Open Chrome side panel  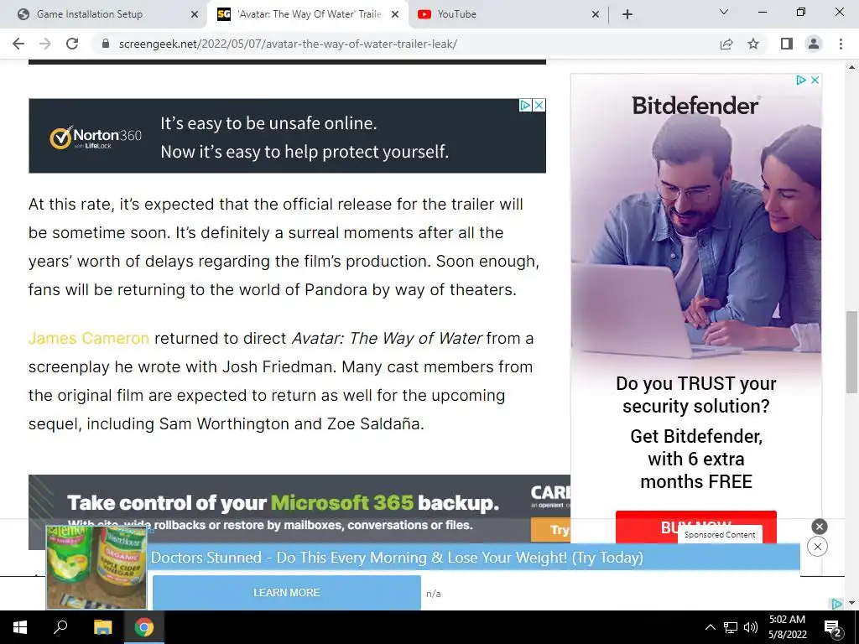pos(787,44)
